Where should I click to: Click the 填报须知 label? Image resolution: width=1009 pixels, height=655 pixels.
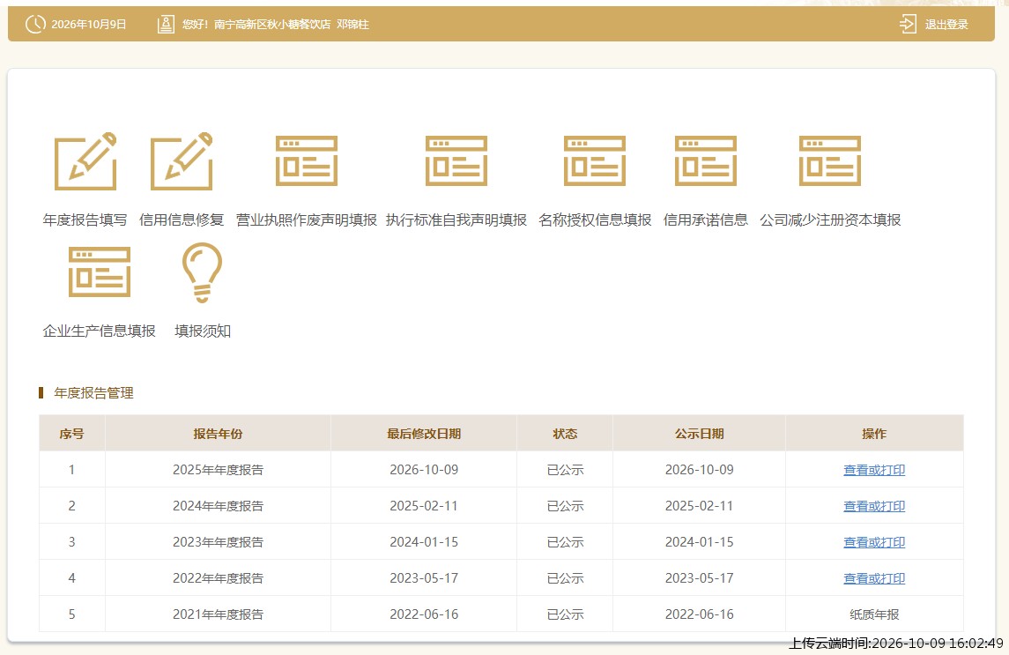(203, 331)
